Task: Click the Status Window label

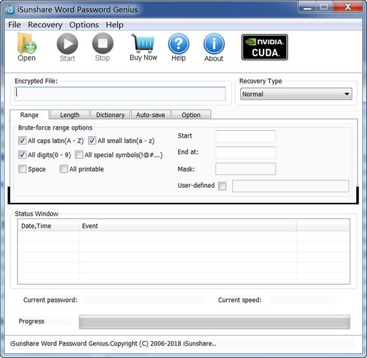Action: point(37,214)
